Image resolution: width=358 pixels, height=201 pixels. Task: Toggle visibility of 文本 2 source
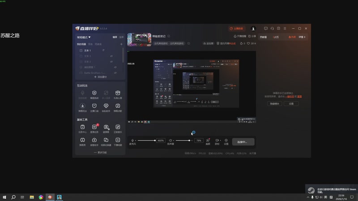click(111, 62)
